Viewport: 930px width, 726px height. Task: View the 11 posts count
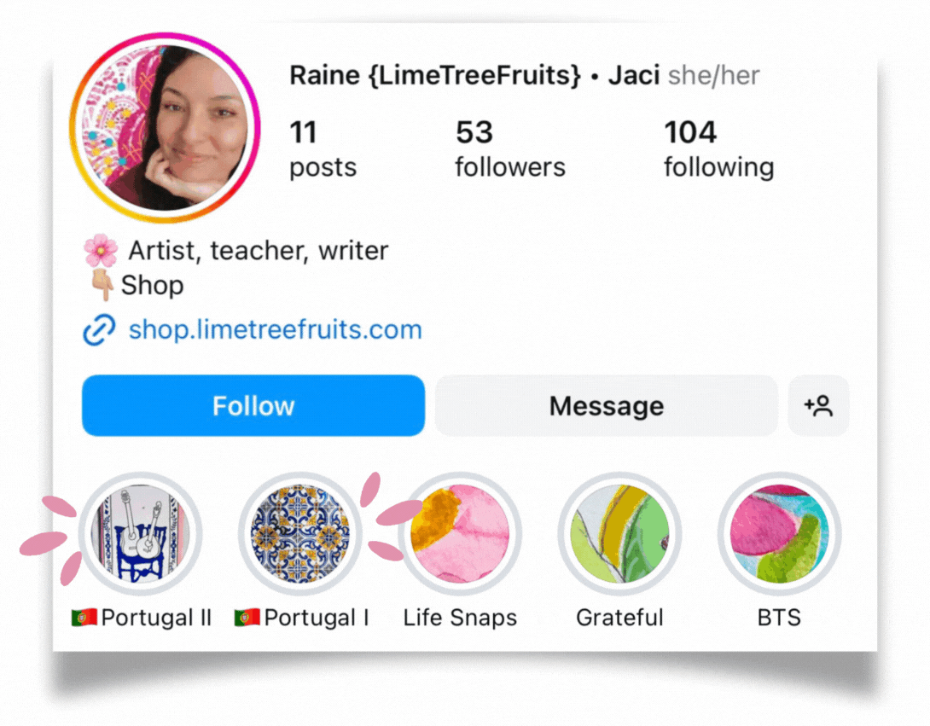coord(323,149)
